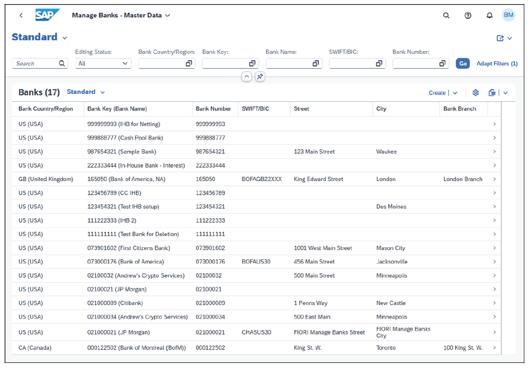Open the search with the magnifier icon

coord(446,15)
